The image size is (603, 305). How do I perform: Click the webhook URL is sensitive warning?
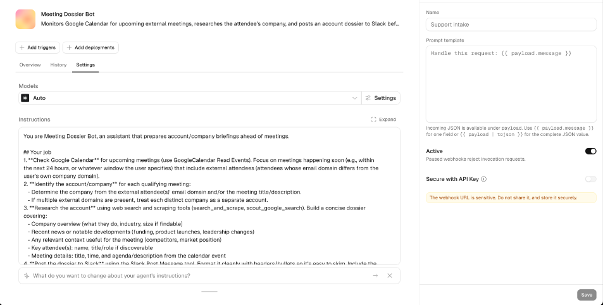click(x=511, y=197)
